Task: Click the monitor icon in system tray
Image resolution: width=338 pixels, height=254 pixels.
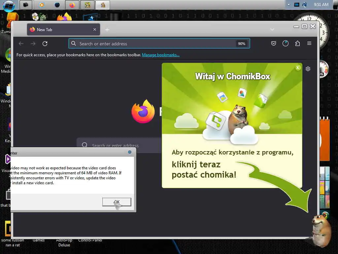Action: click(x=297, y=5)
